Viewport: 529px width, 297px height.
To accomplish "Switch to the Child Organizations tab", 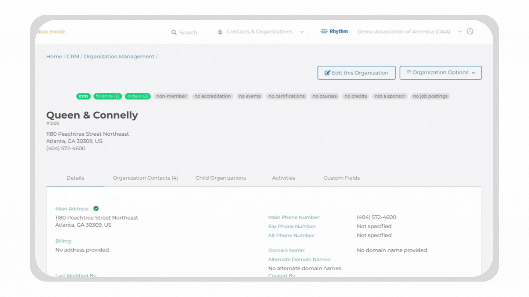I will (220, 178).
